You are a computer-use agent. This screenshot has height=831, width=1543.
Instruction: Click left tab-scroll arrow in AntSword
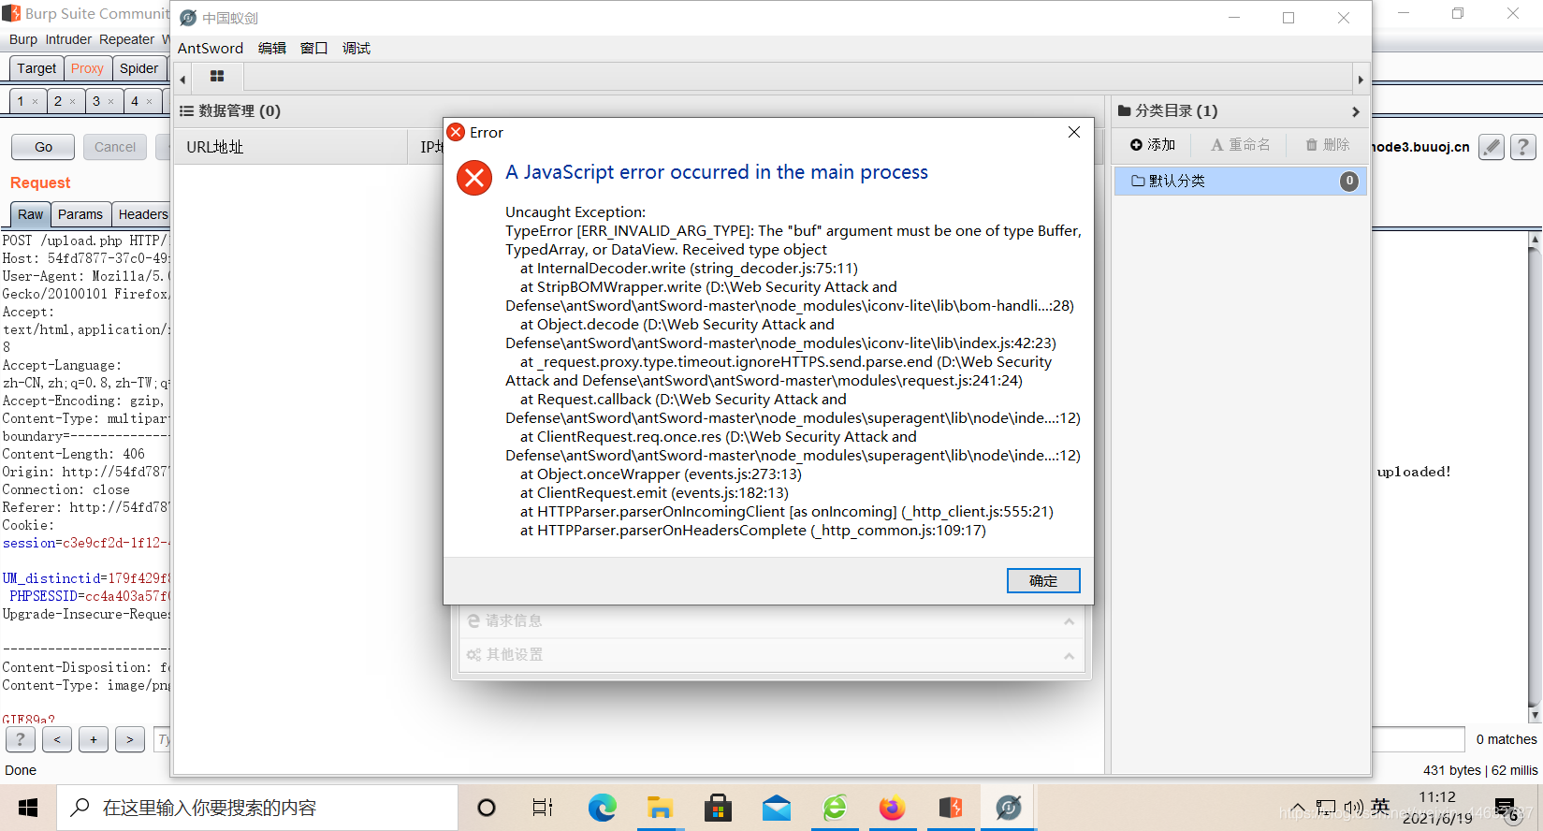pos(182,80)
